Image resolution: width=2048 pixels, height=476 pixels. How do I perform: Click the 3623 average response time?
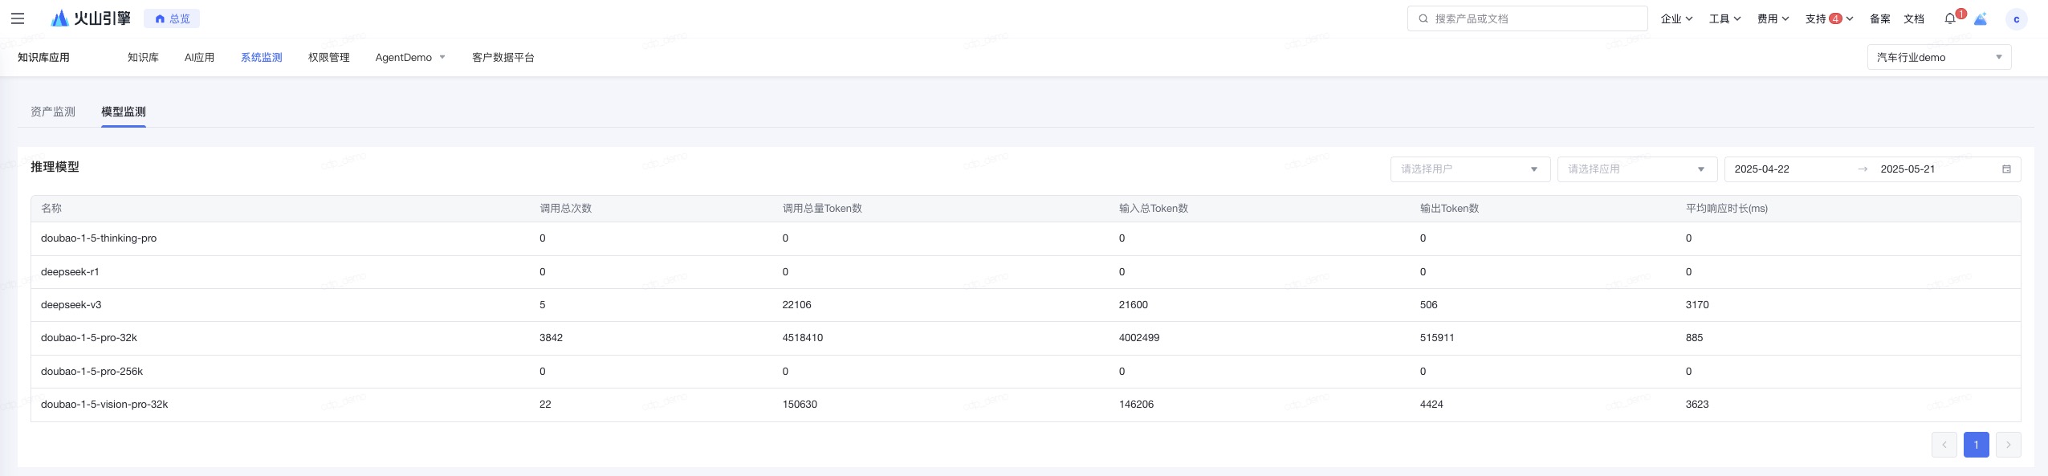(x=1697, y=405)
